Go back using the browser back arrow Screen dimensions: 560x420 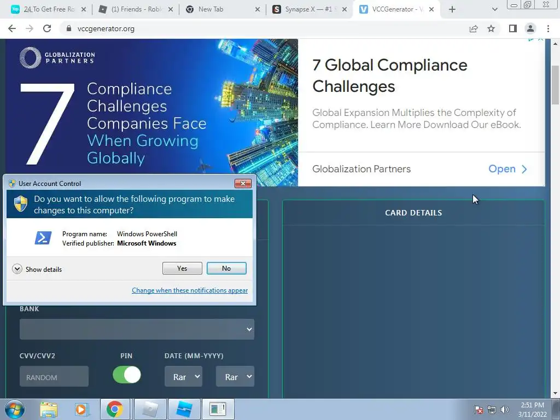[x=12, y=28]
